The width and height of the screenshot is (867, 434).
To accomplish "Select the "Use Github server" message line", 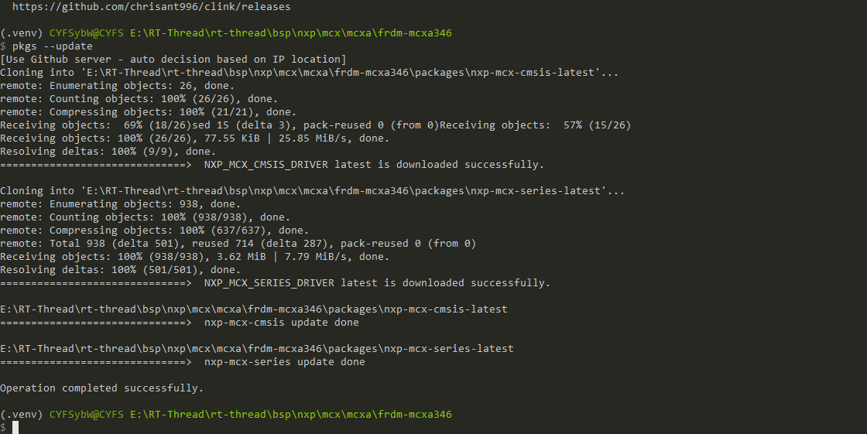I will coord(173,59).
